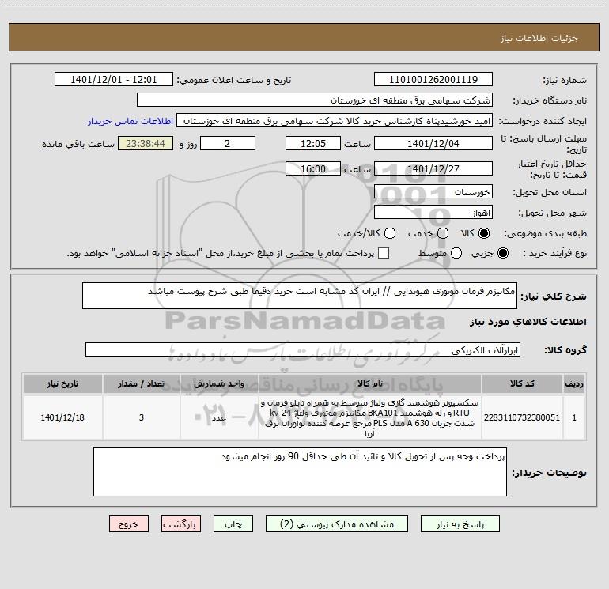Click the buyer notes text area
The height and width of the screenshot is (589, 609).
pos(300,472)
